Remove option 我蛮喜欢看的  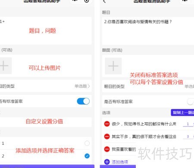107,149
